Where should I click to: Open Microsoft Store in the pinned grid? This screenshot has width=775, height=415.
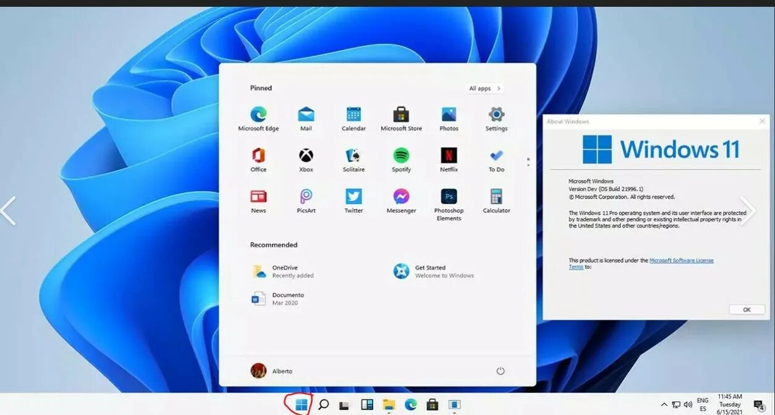tap(401, 119)
